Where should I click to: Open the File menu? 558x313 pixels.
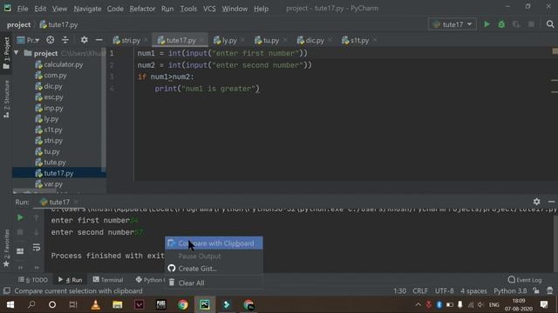tap(23, 9)
